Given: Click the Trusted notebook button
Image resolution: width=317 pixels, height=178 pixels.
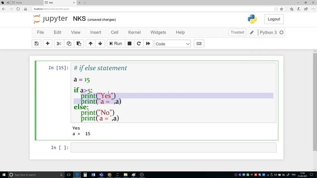Looking at the screenshot, I should [237, 32].
